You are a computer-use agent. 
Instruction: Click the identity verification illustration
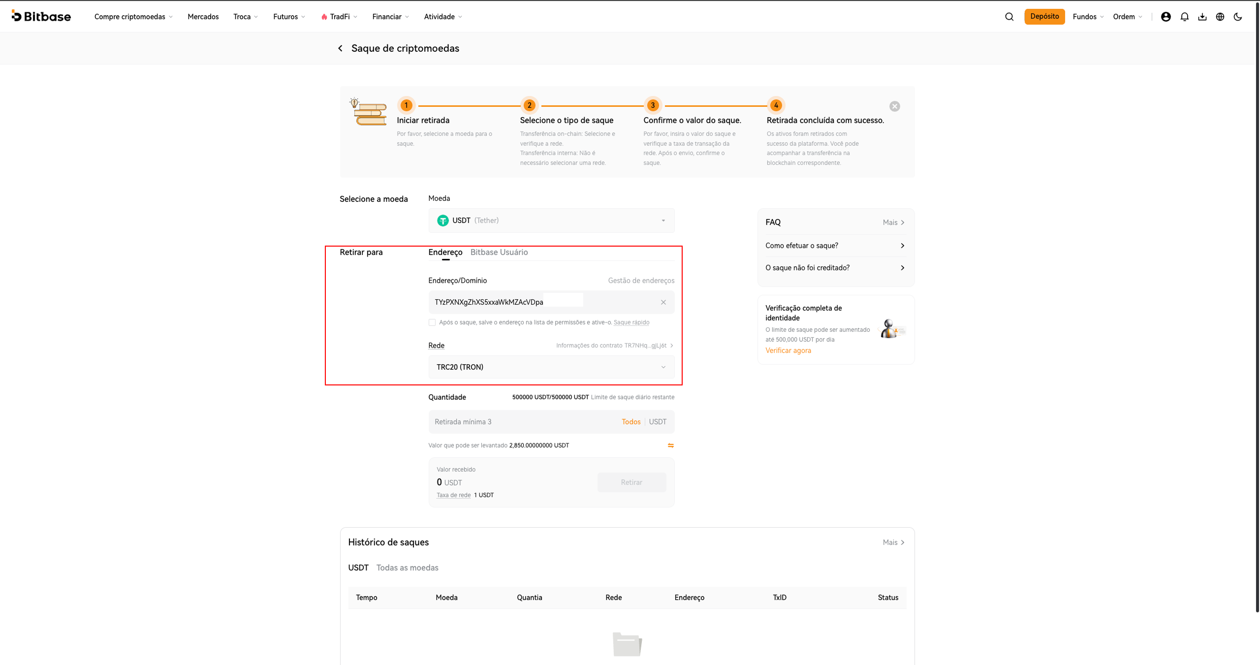[x=892, y=329]
